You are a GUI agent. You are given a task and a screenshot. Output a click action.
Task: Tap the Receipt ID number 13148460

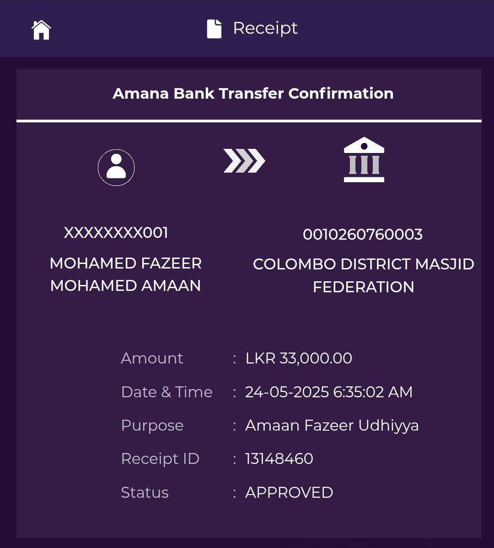279,459
